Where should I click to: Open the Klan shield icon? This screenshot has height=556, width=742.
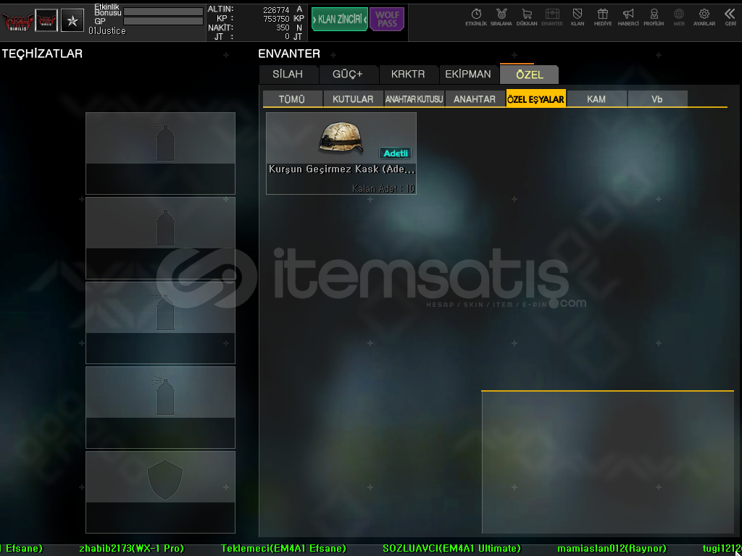click(x=578, y=17)
